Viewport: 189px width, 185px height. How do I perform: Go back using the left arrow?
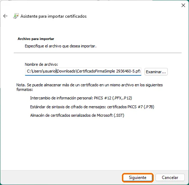(5, 16)
